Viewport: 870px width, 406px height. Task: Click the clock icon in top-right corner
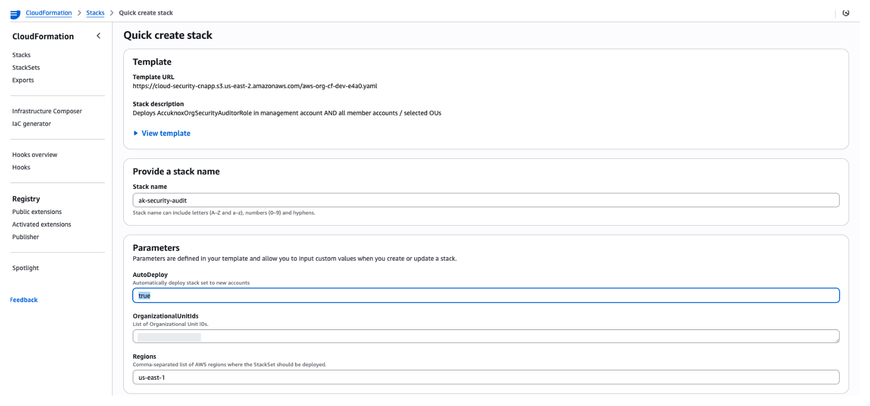(x=846, y=13)
